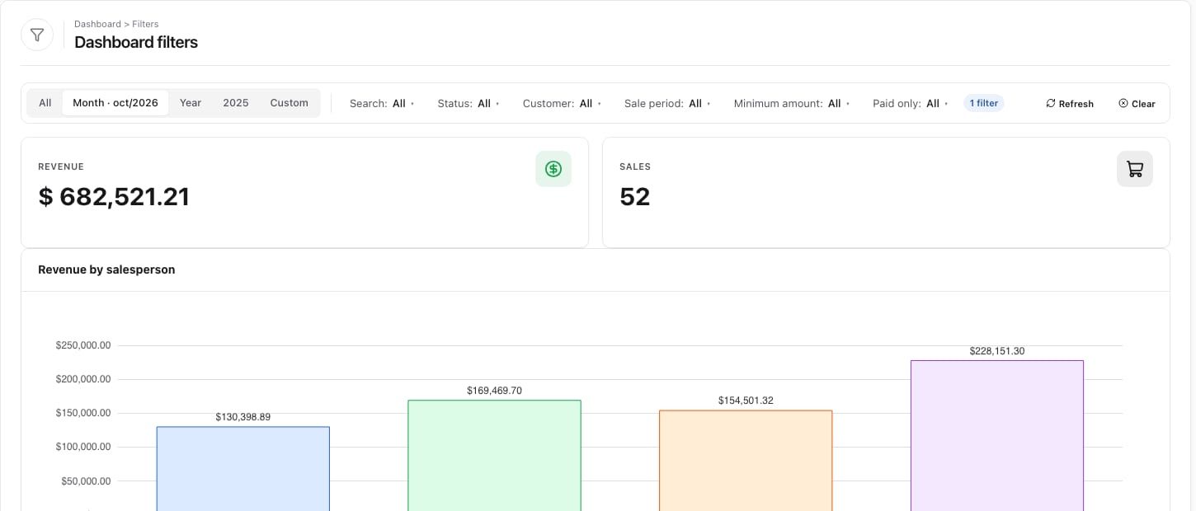The height and width of the screenshot is (511, 1196).
Task: Click the funnel filter icon
Action: (37, 35)
